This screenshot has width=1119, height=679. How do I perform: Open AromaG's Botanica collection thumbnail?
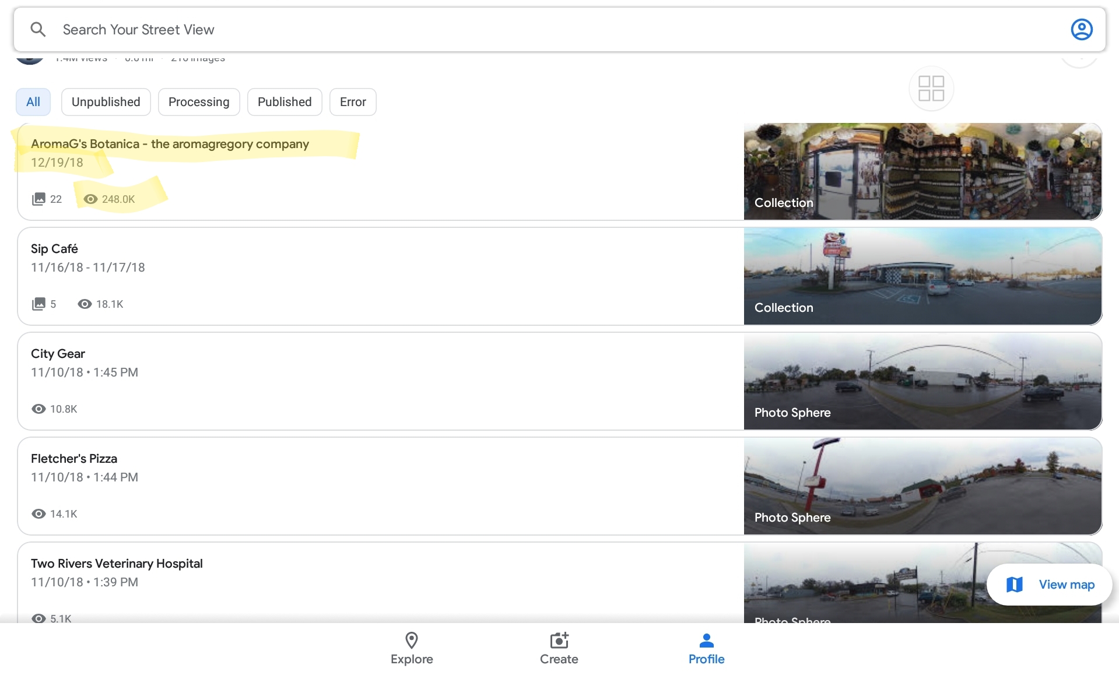(x=923, y=171)
